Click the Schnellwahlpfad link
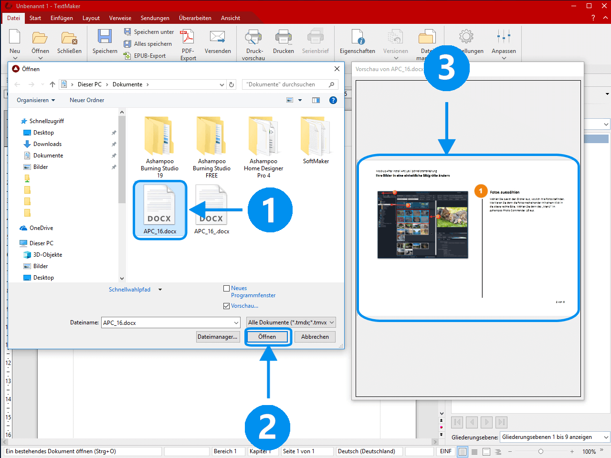 click(129, 290)
